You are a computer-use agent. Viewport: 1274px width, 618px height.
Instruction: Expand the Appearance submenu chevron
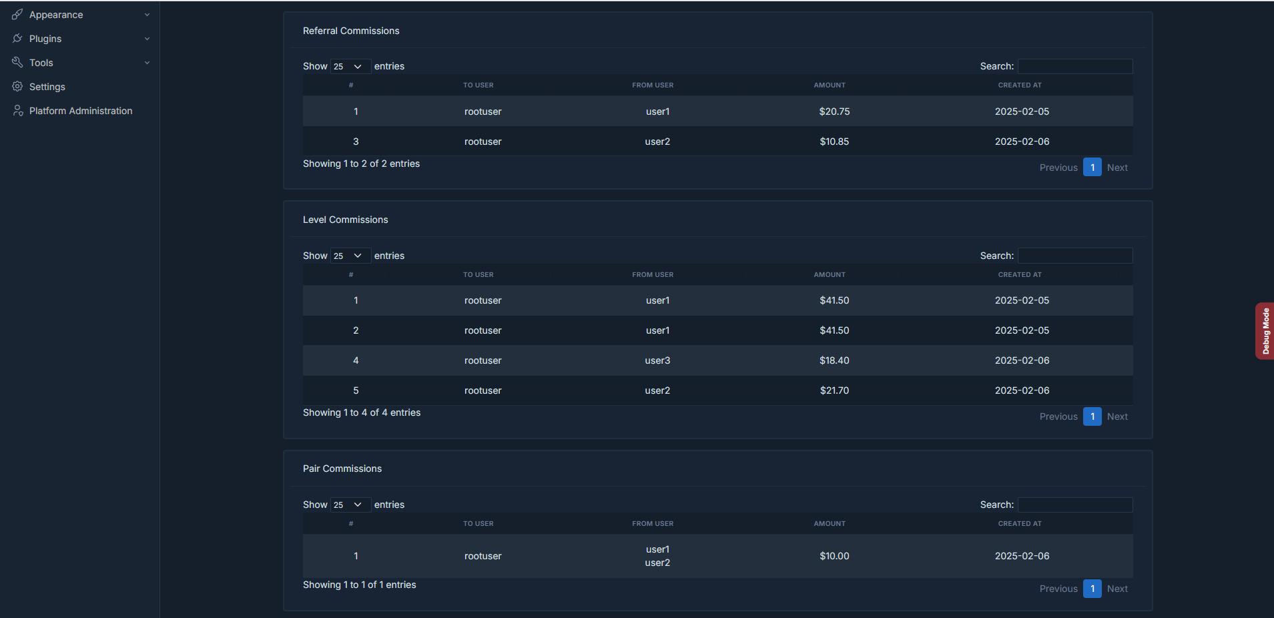click(147, 14)
